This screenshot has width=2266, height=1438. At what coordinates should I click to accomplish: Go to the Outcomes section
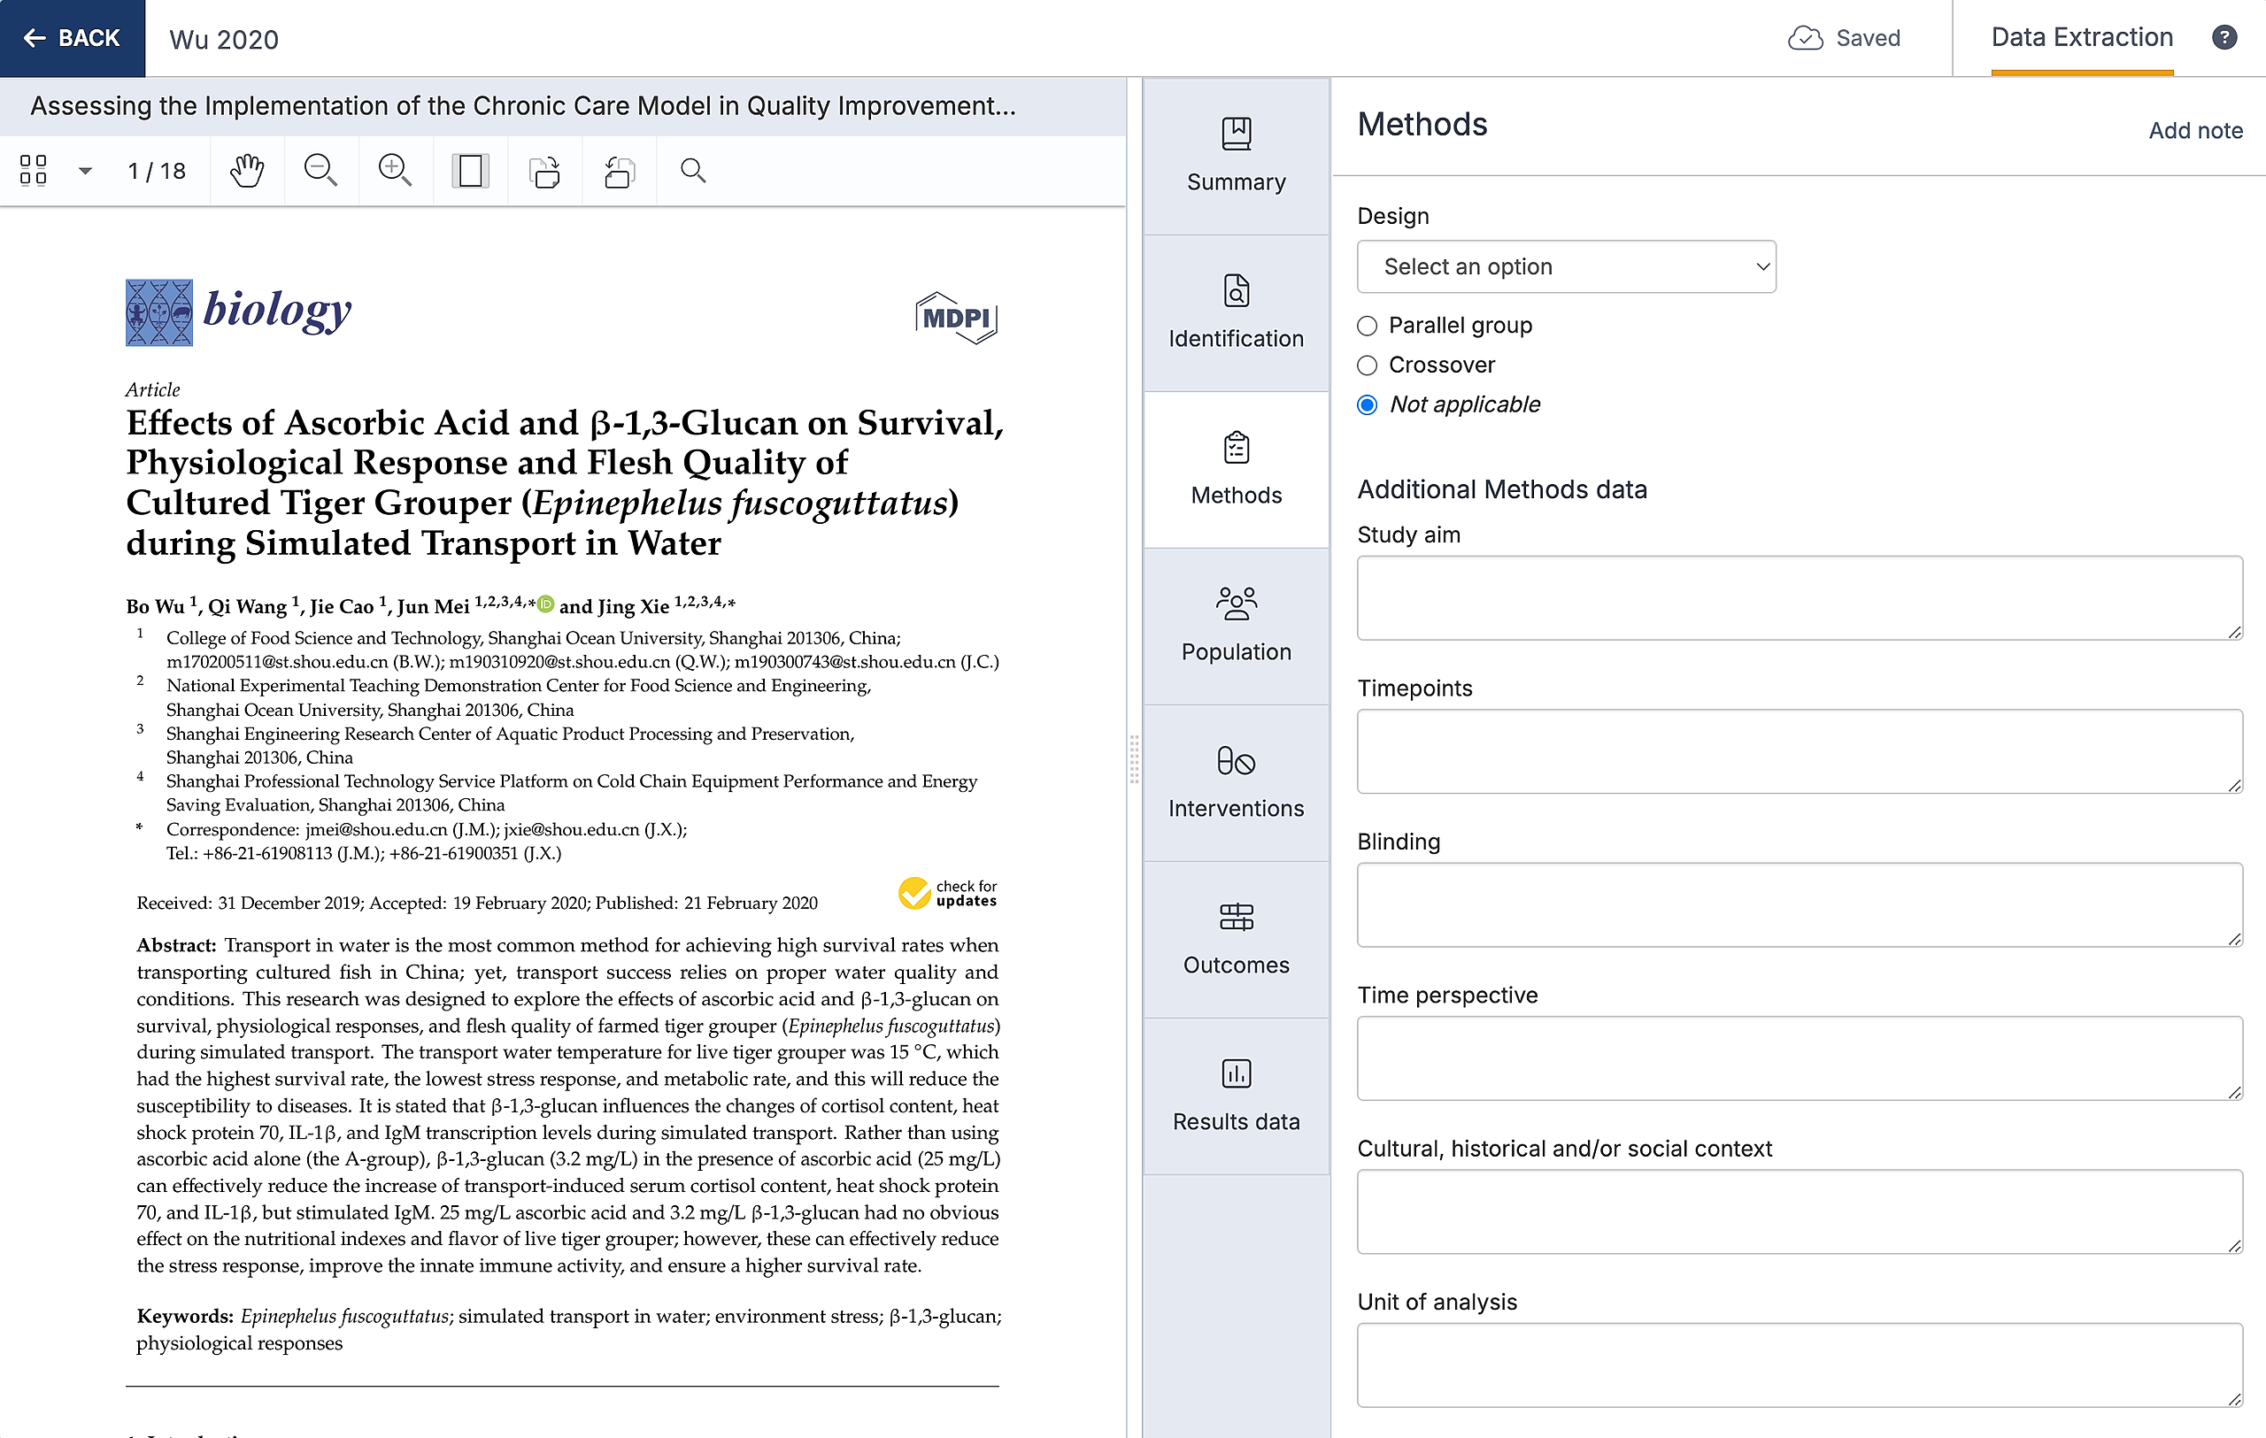tap(1236, 939)
